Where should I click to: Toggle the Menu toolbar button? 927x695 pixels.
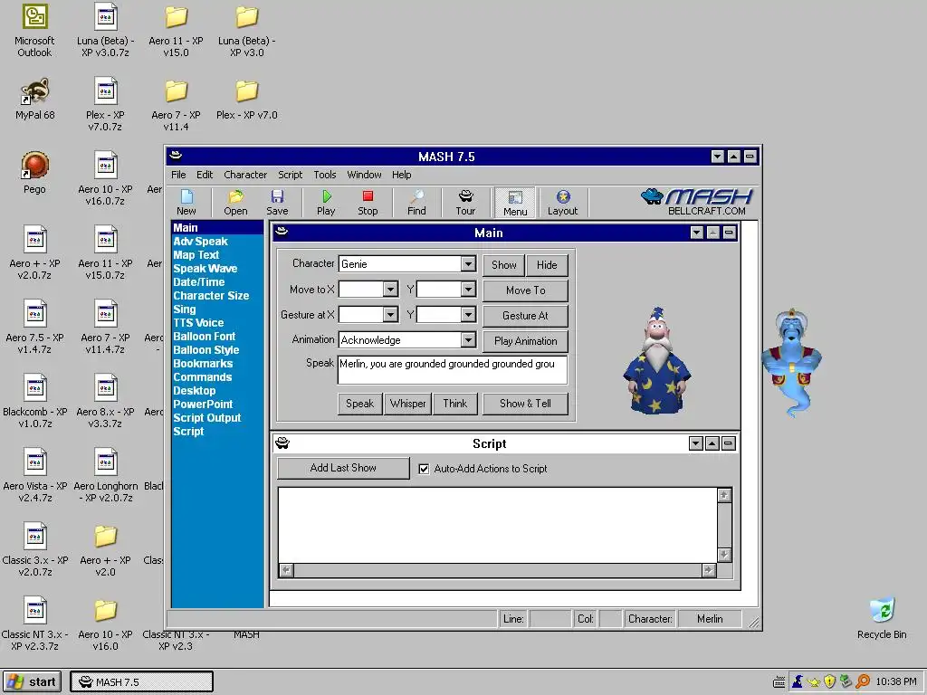point(515,203)
